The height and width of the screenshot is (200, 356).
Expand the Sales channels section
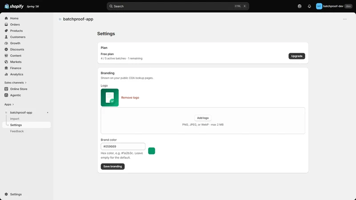[x=16, y=83]
